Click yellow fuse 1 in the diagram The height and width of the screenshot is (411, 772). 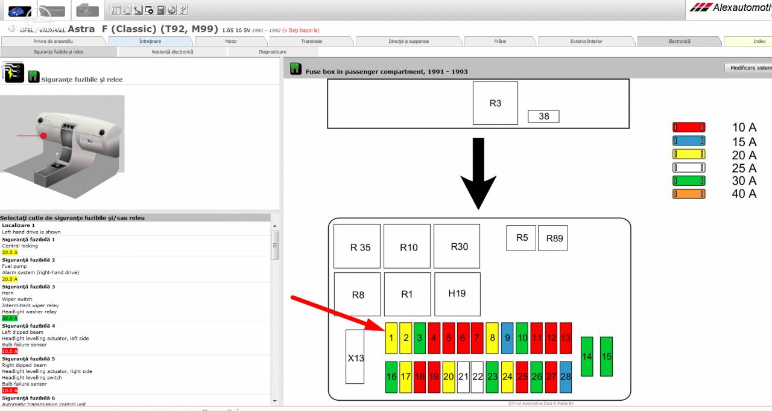point(391,338)
